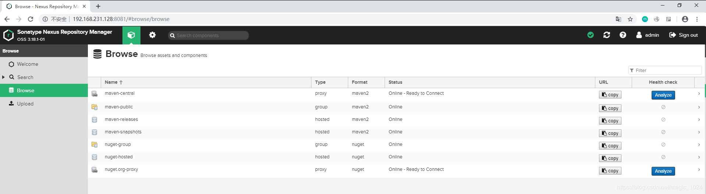Sort by Status column header
The height and width of the screenshot is (194, 706).
(x=490, y=82)
